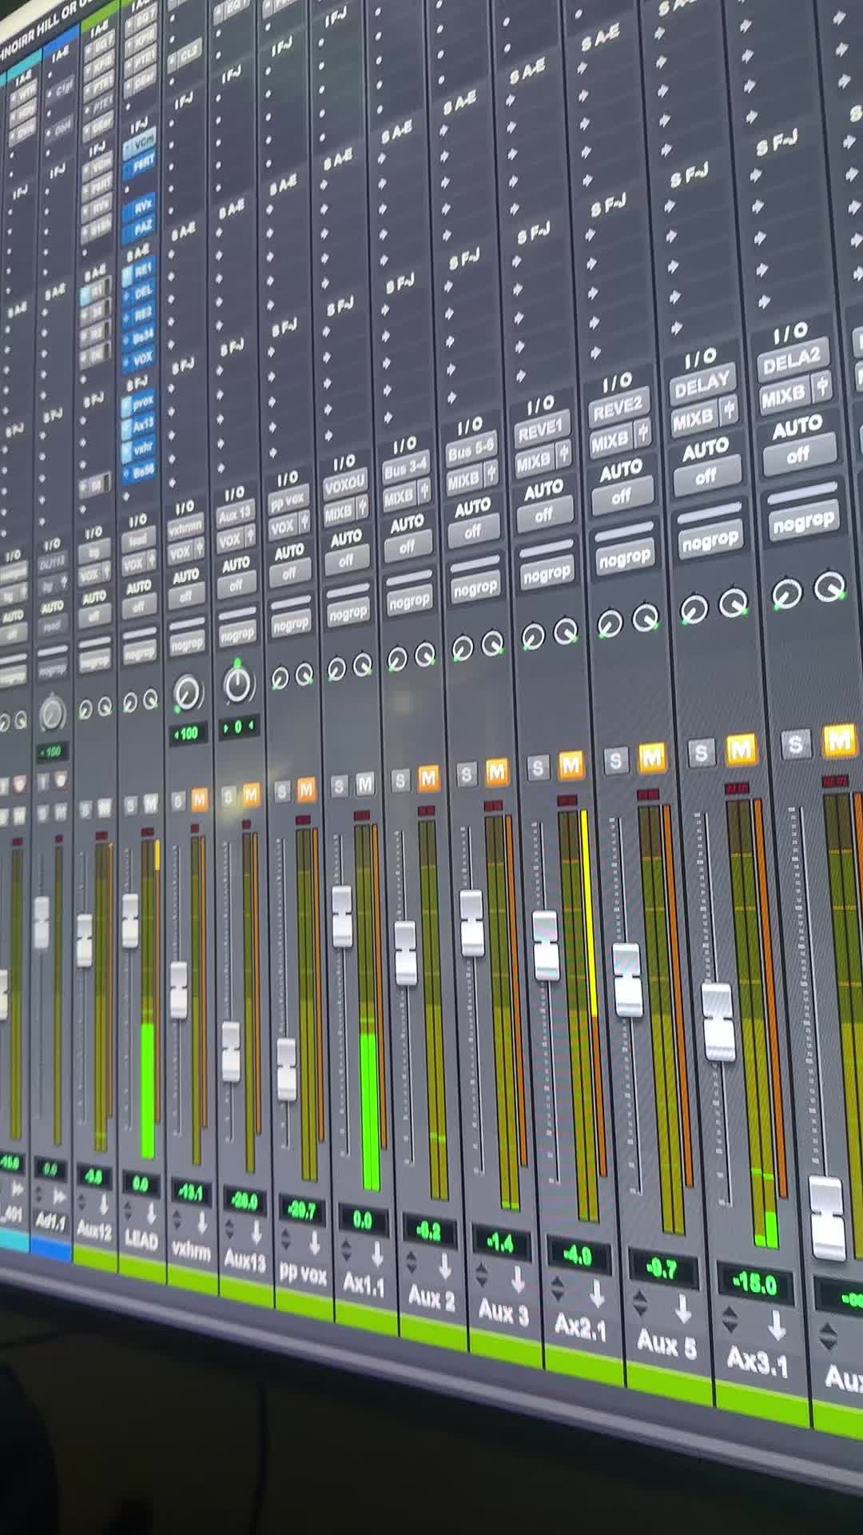Click the up-down arrows icon on Ax2.1
This screenshot has width=863, height=1535.
pos(559,1286)
